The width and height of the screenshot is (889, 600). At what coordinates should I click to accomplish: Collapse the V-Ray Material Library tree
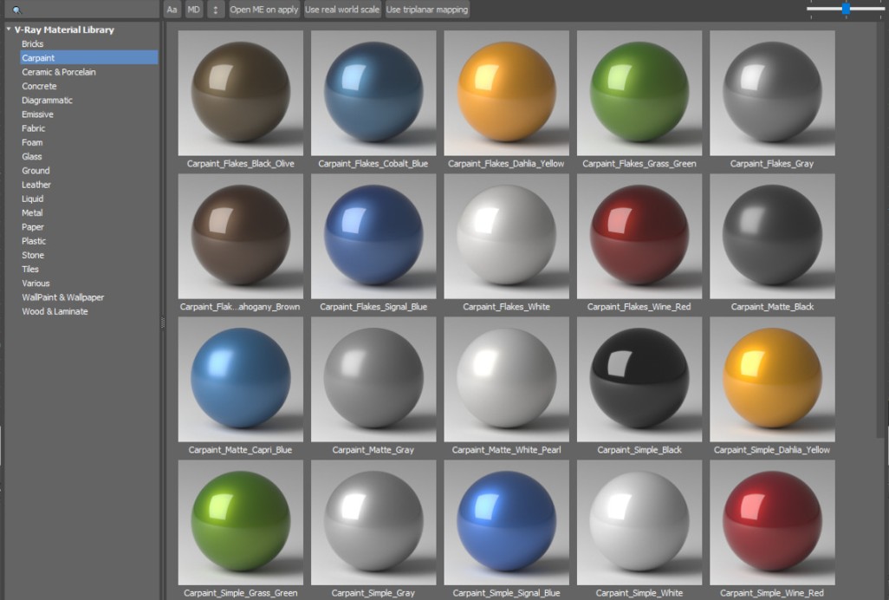coord(8,29)
